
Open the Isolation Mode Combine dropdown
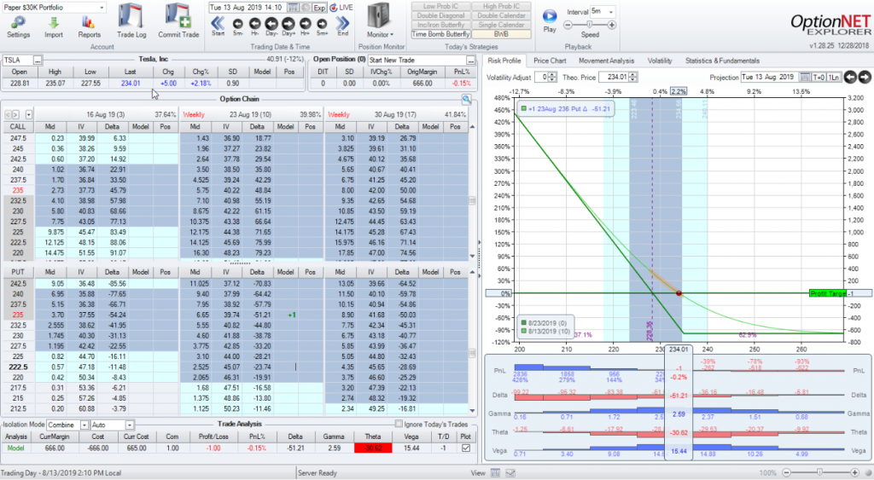pos(84,425)
